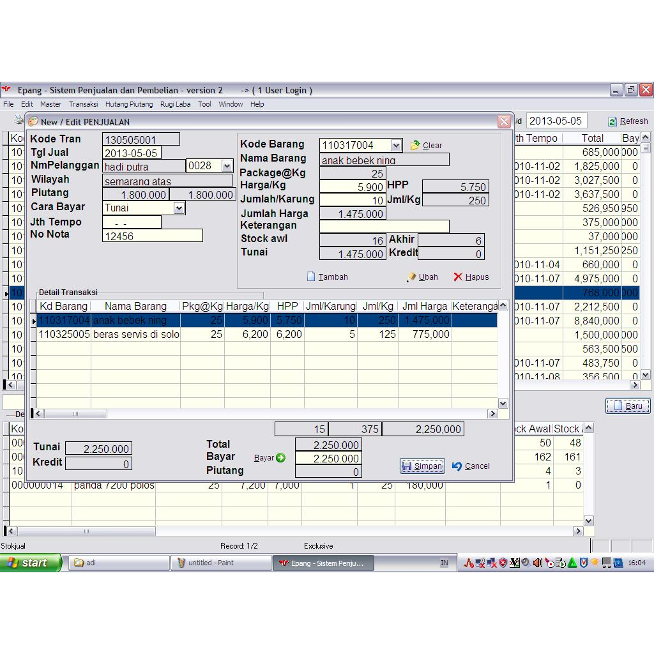Open the adi folder taskbar item
This screenshot has height=654, width=654.
click(118, 563)
